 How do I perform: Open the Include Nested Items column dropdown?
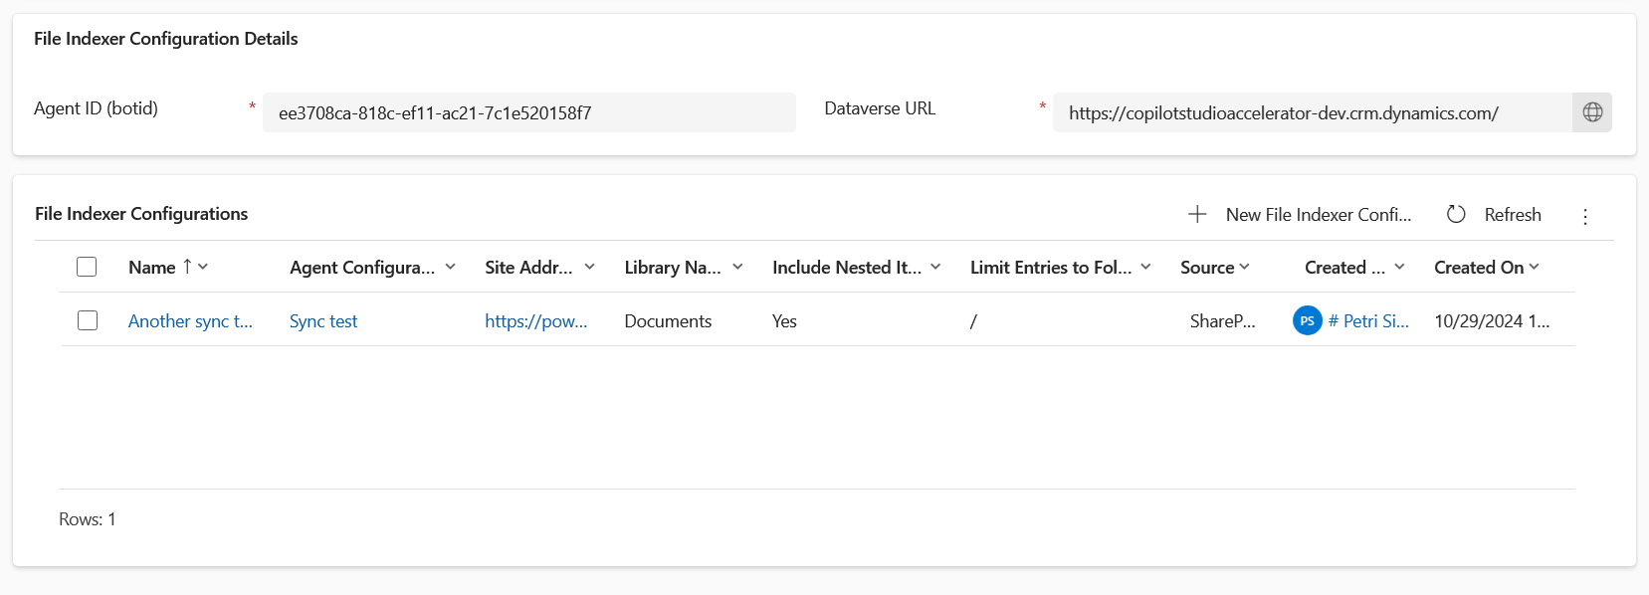935,267
